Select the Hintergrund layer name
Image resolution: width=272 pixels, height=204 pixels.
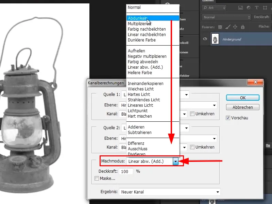[232, 39]
